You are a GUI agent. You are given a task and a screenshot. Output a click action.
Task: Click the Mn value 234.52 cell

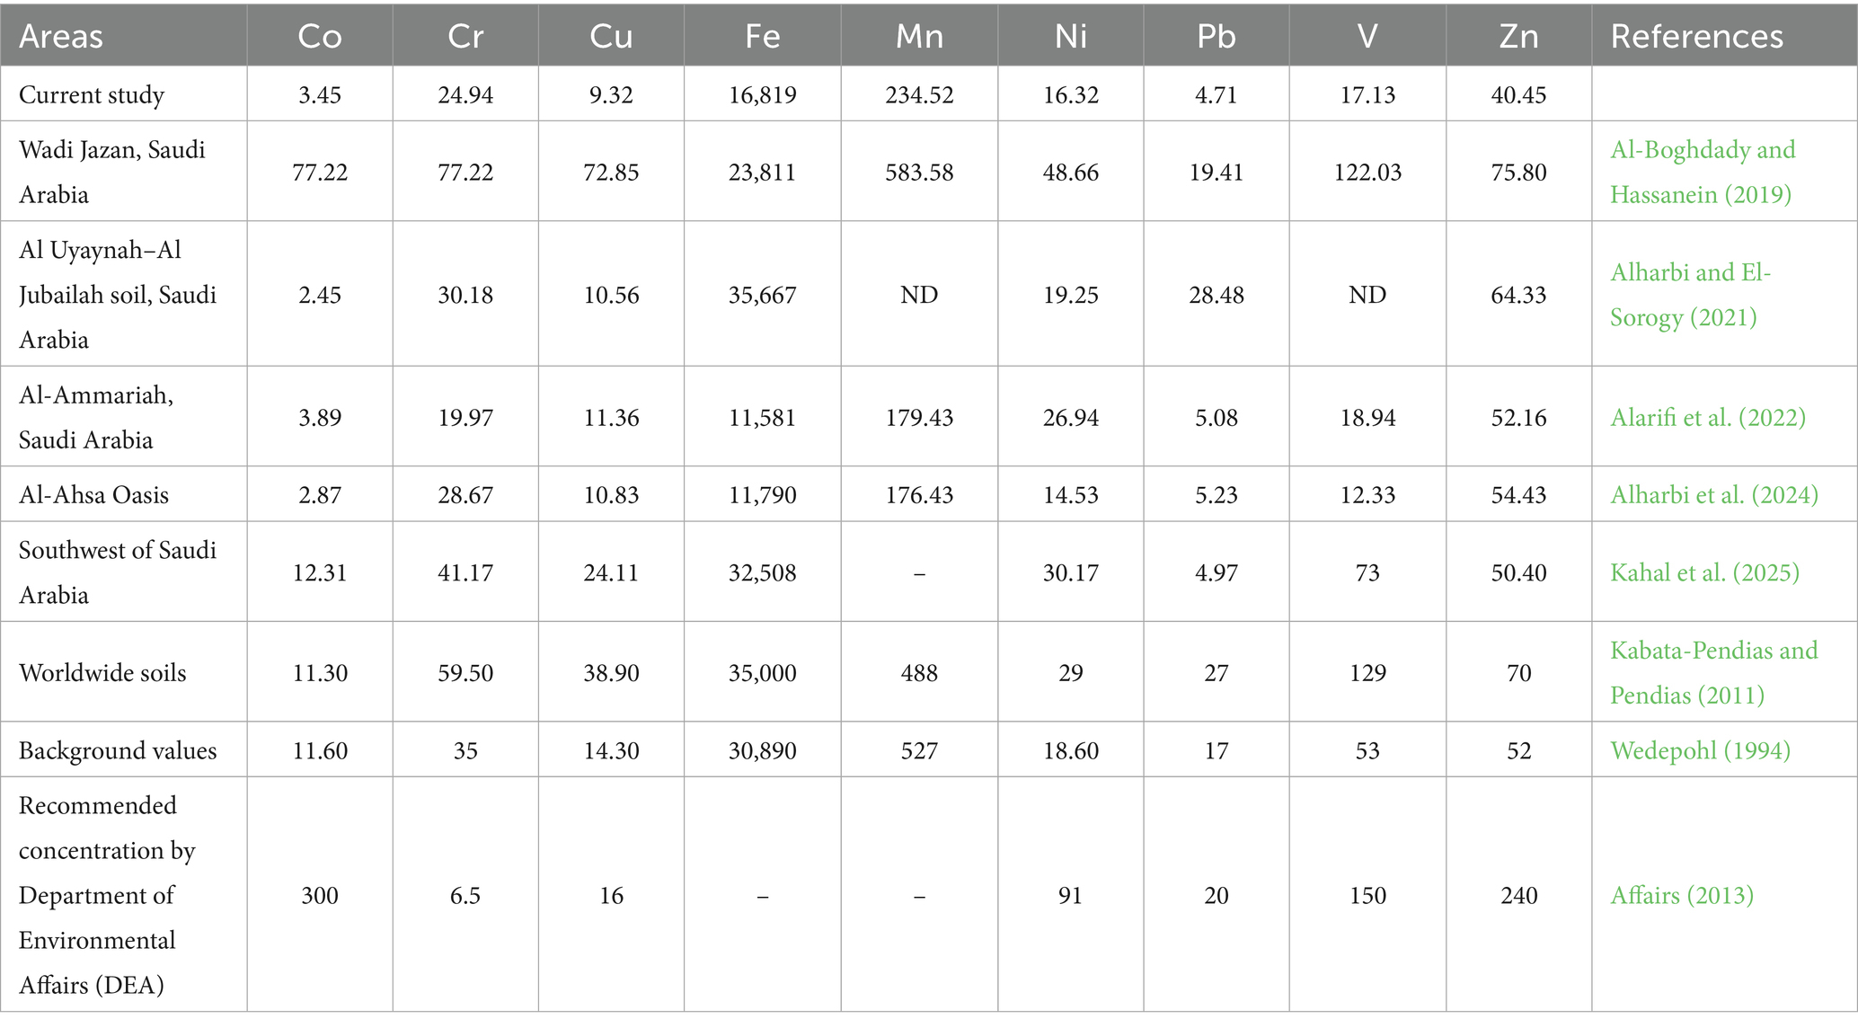coord(919,95)
